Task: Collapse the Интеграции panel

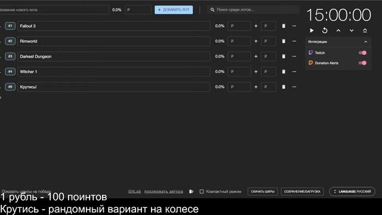Action: click(366, 42)
